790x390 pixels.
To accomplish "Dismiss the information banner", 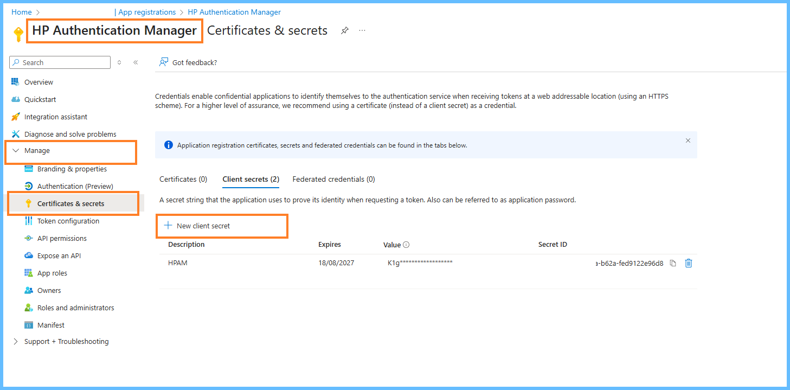I will click(x=688, y=140).
